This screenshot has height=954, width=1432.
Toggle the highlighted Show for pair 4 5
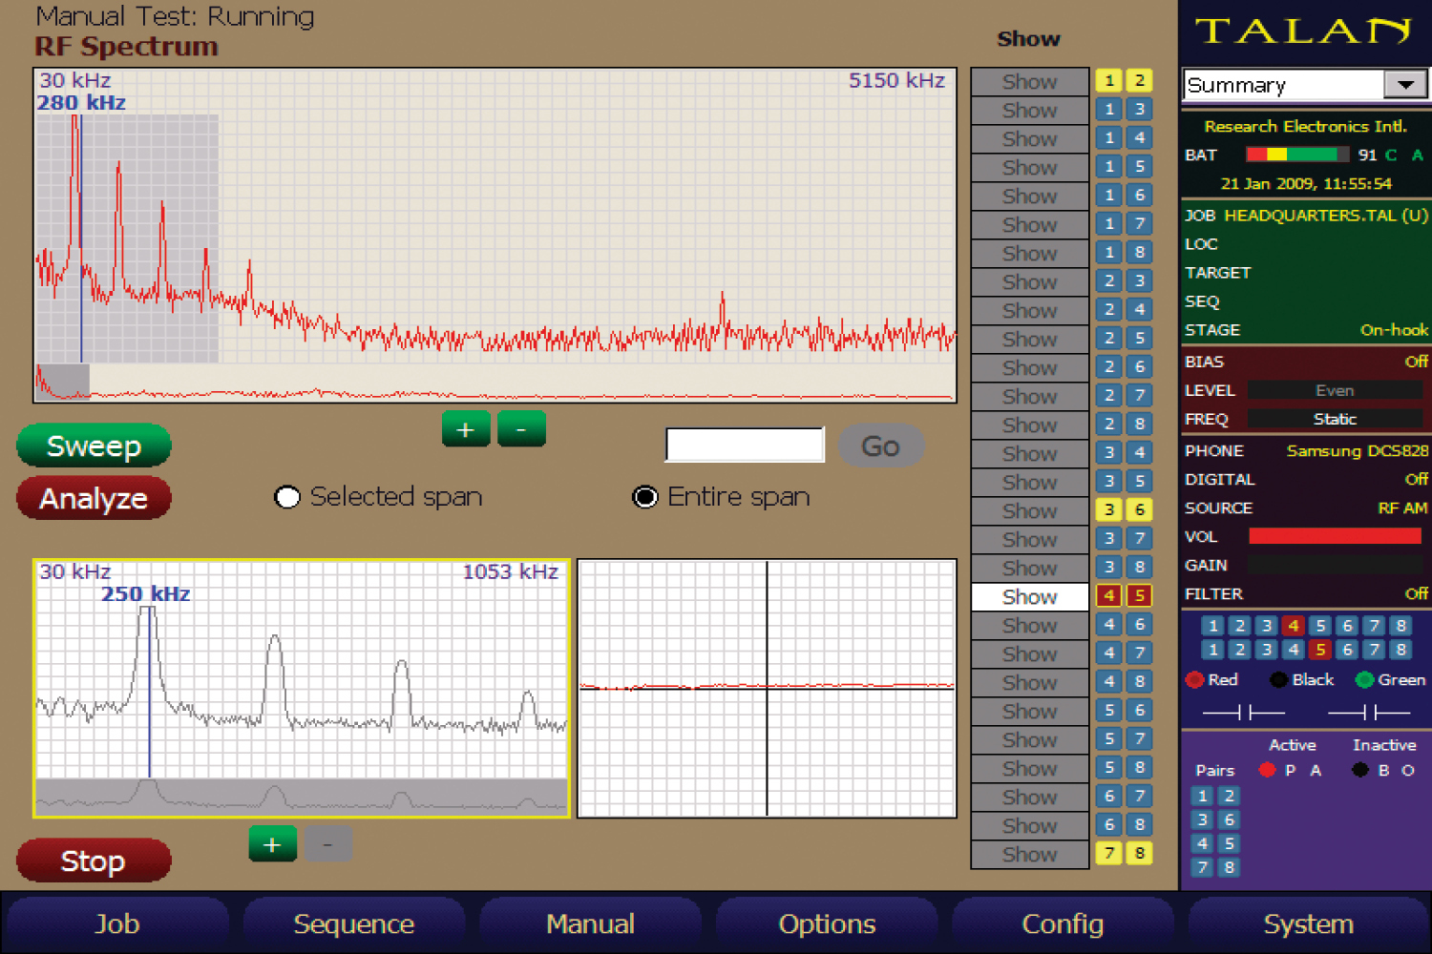point(1030,597)
